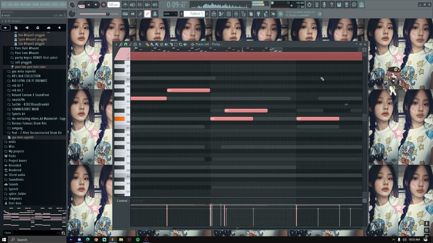
Task: Open the TOOLS menu
Action: 55,4
